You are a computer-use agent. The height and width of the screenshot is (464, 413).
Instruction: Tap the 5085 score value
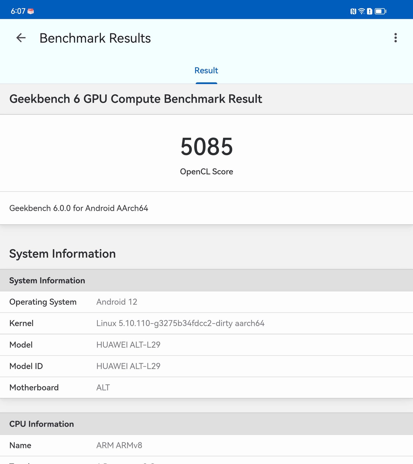pyautogui.click(x=206, y=147)
